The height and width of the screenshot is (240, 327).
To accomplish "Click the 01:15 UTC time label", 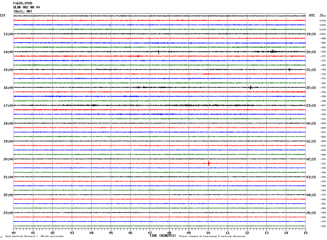I will coord(311,141).
